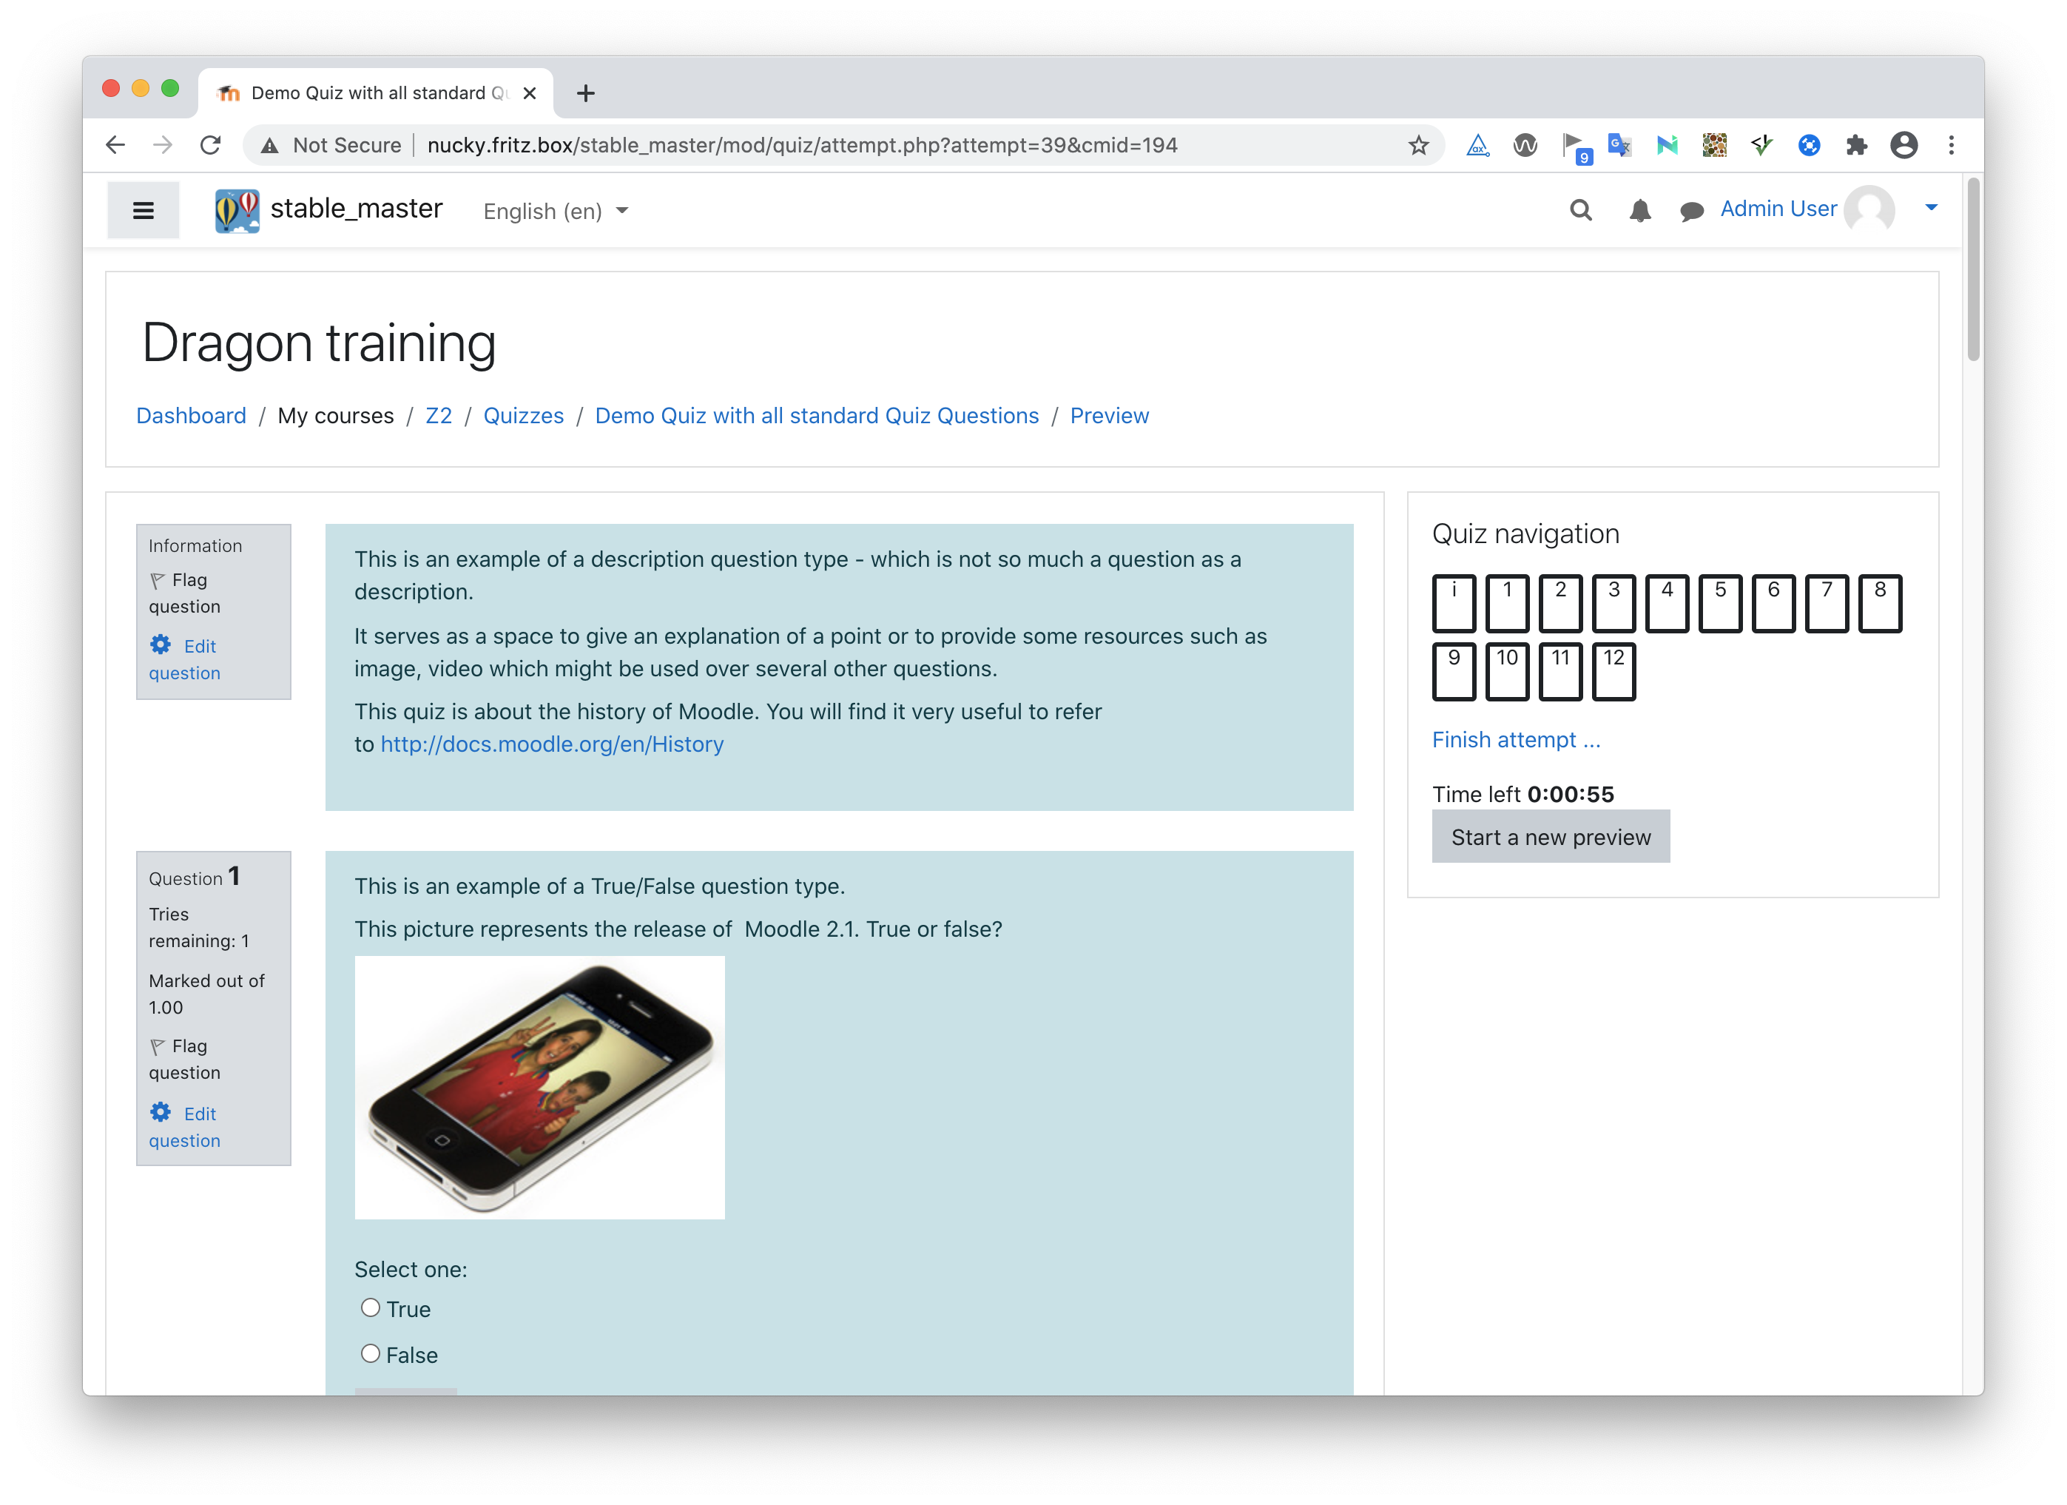This screenshot has height=1505, width=2067.
Task: Click the Admin User avatar picture
Action: [x=1869, y=209]
